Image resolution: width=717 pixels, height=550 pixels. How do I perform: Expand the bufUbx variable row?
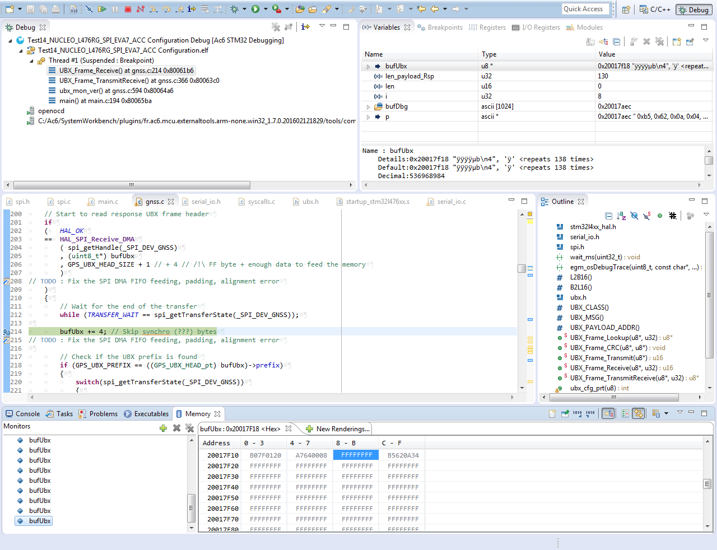coord(368,67)
